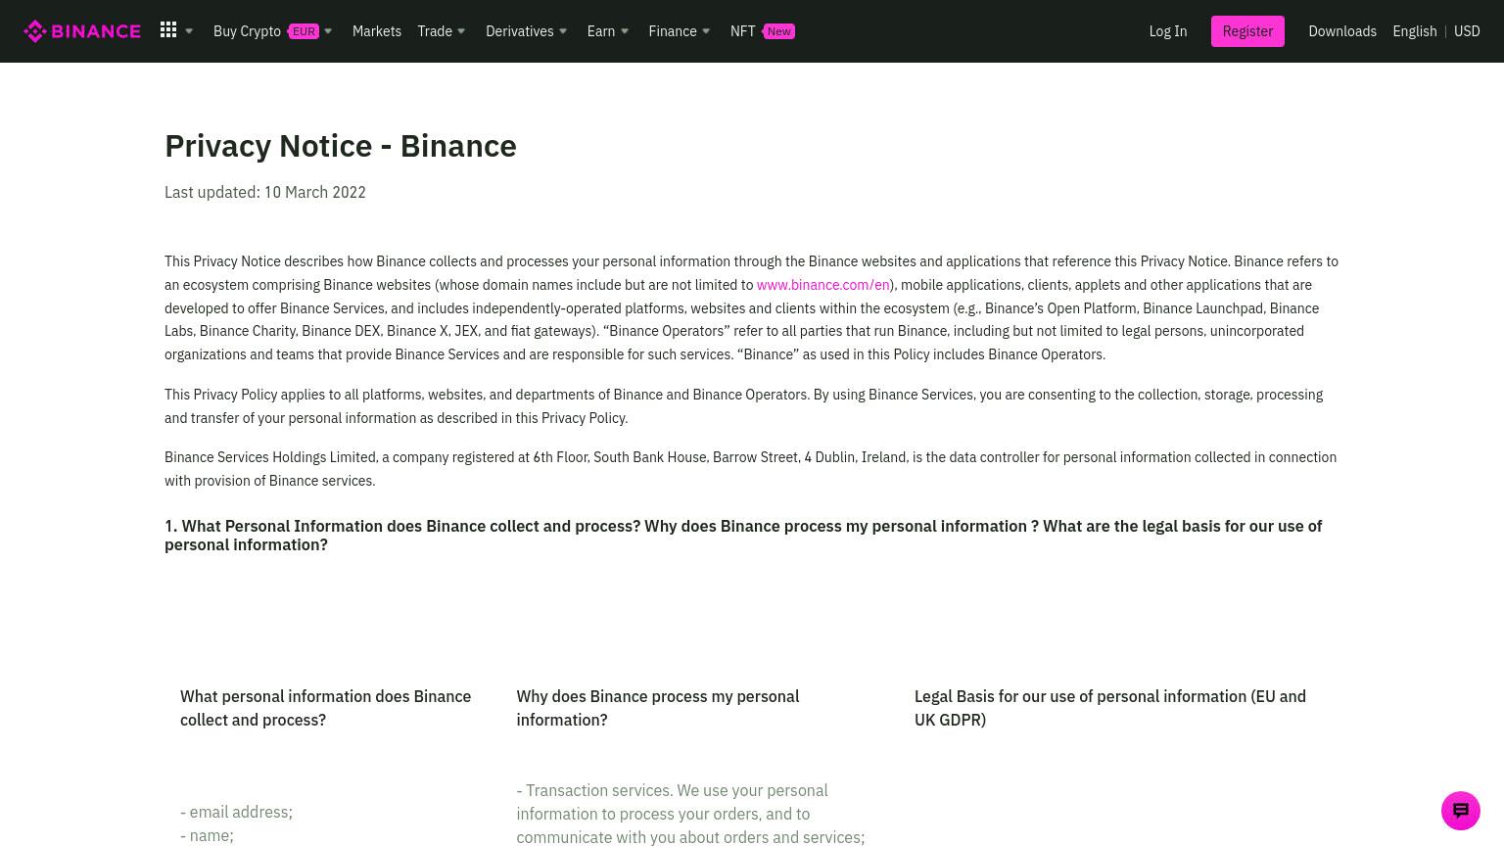Open the Trade menu
The image size is (1504, 846).
435,31
